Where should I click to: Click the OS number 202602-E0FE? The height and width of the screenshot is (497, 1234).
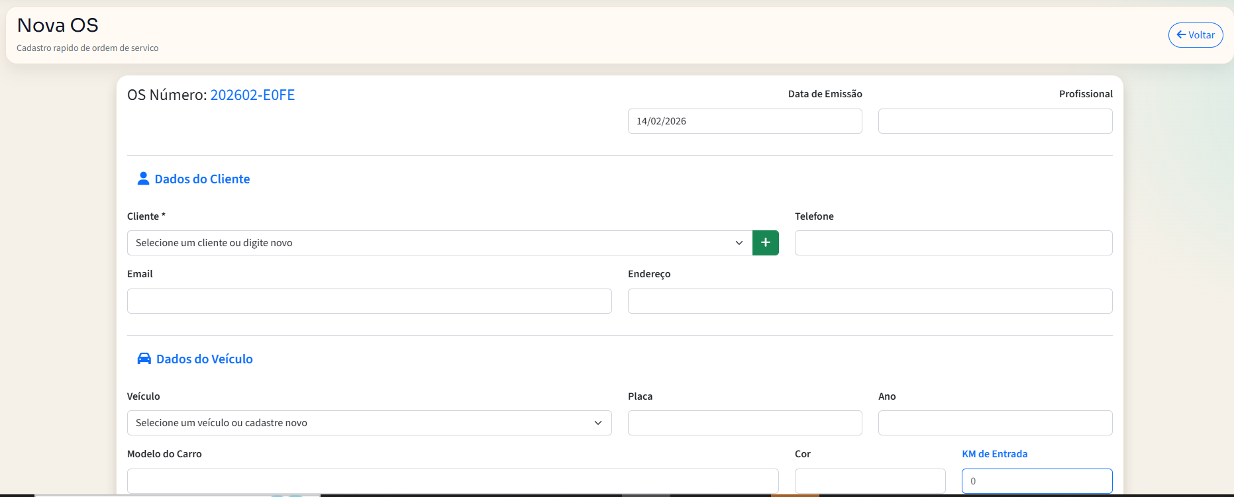pos(252,95)
